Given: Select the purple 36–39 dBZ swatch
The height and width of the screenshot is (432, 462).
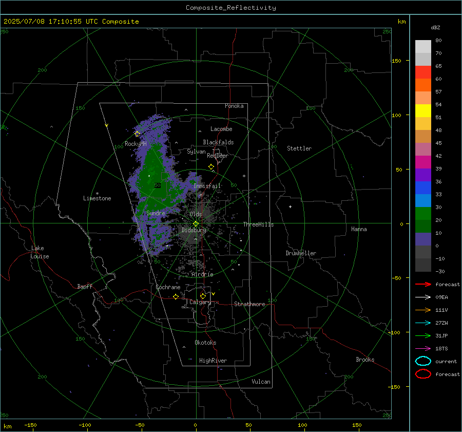Looking at the screenshot, I should (x=423, y=175).
